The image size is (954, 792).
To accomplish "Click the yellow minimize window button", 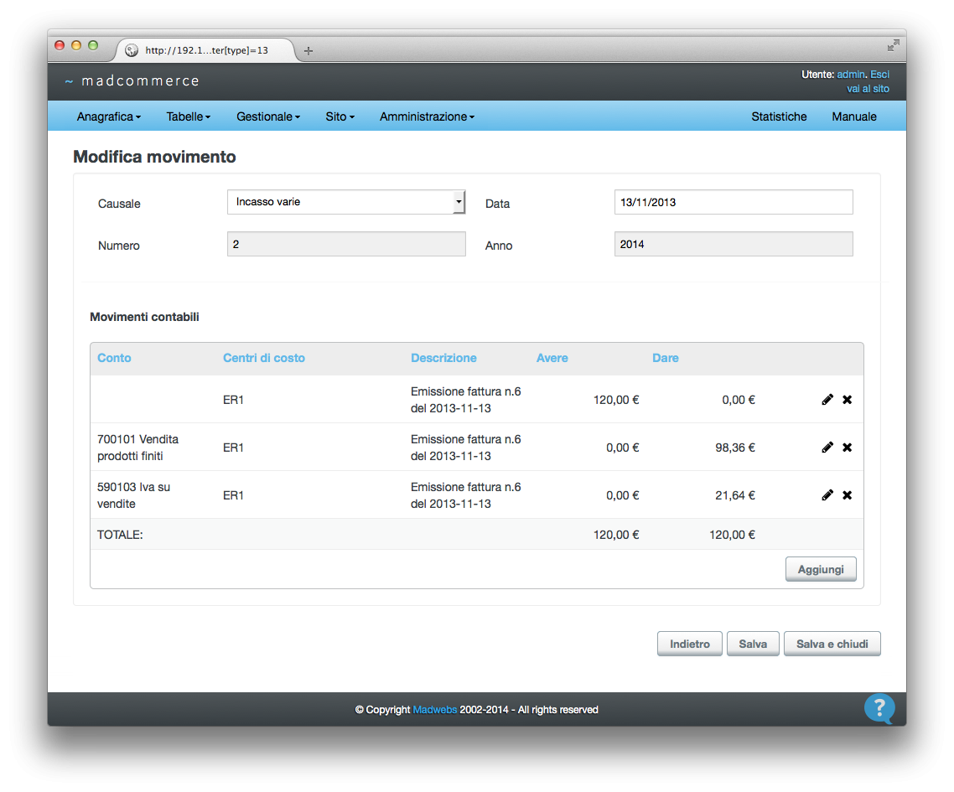I will (76, 45).
